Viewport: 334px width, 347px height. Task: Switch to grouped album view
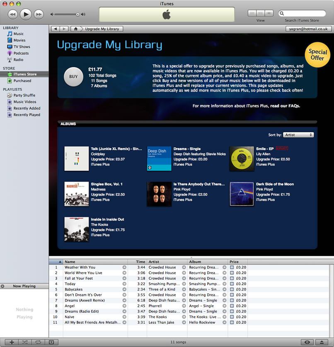pos(261,13)
